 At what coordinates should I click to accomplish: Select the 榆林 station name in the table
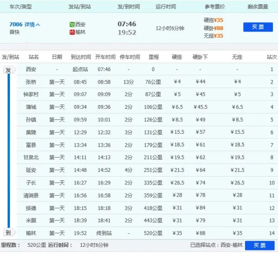[x=31, y=233]
